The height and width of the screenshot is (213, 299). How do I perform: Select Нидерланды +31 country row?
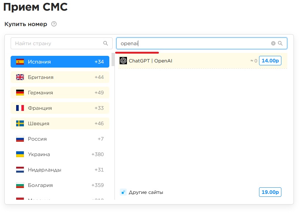click(60, 170)
